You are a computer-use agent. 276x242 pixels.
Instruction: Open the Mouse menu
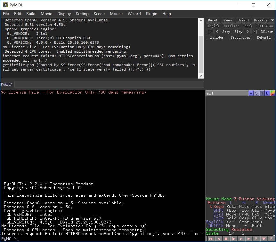[116, 14]
